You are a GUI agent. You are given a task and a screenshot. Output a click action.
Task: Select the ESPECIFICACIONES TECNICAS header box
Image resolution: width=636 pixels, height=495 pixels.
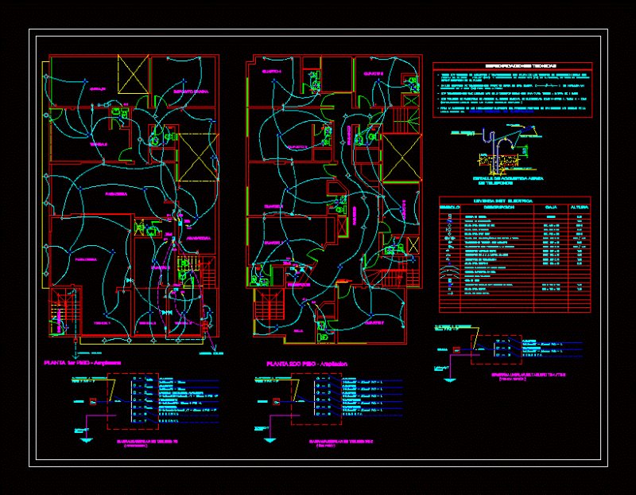click(x=512, y=66)
